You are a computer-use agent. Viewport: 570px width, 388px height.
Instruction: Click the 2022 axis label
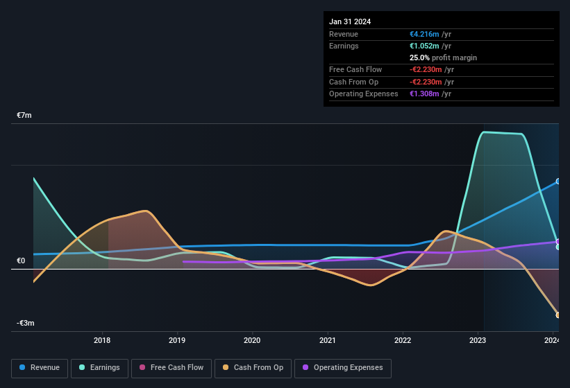pos(403,340)
